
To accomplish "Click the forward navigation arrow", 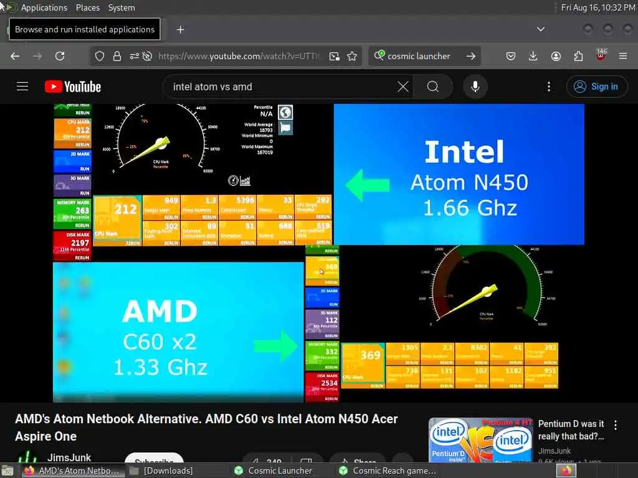I will [37, 56].
